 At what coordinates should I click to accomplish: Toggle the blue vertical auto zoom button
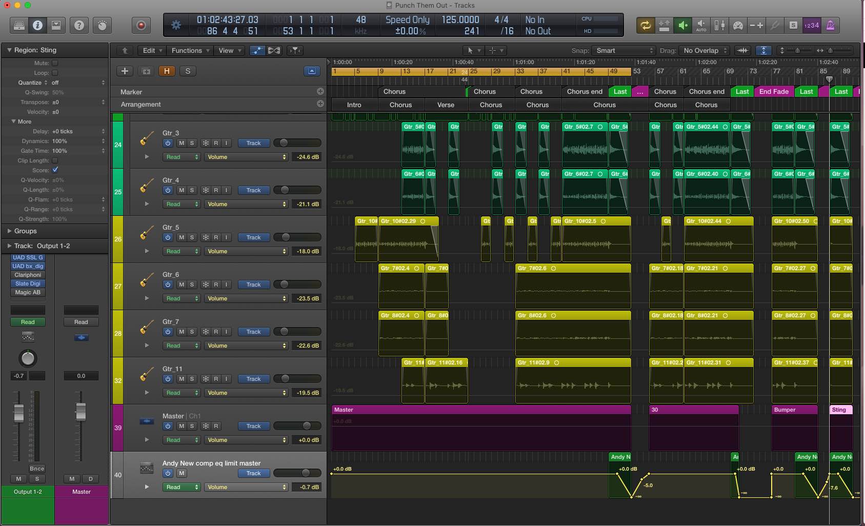pyautogui.click(x=764, y=50)
